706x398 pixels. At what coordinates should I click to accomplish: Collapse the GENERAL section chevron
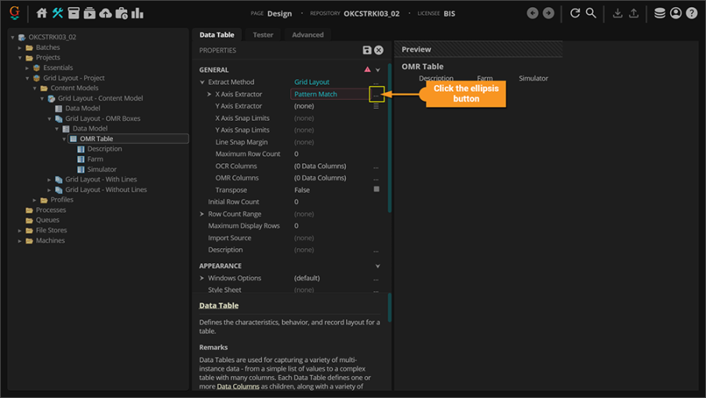[377, 70]
